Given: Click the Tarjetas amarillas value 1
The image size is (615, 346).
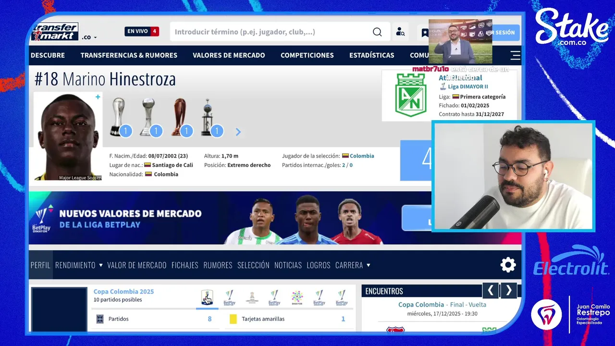Looking at the screenshot, I should click(343, 319).
